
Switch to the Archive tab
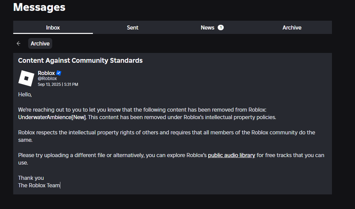[292, 27]
